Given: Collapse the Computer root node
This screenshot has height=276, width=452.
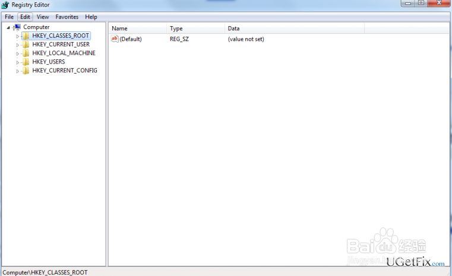Looking at the screenshot, I should (x=8, y=28).
